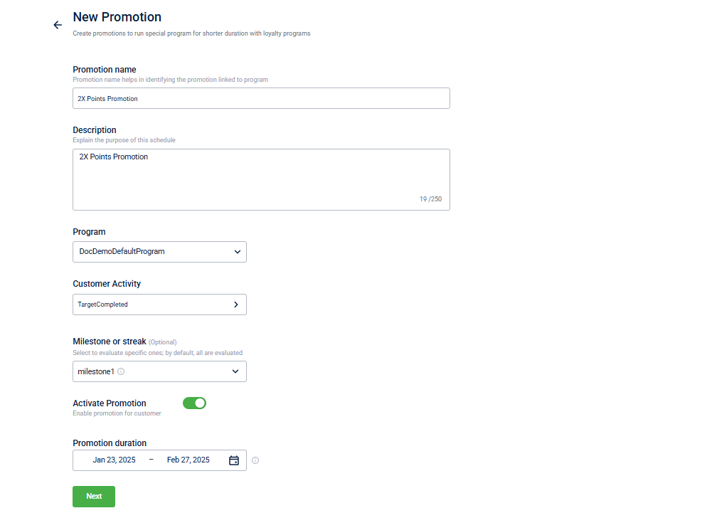Select the Feb 27, 2025 end date

tap(188, 460)
